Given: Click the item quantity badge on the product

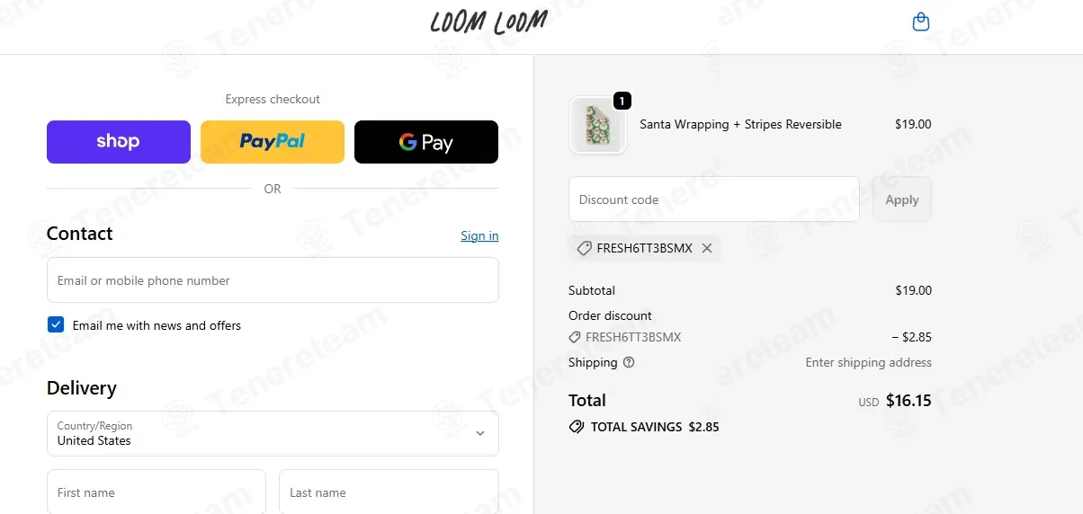Looking at the screenshot, I should 622,101.
